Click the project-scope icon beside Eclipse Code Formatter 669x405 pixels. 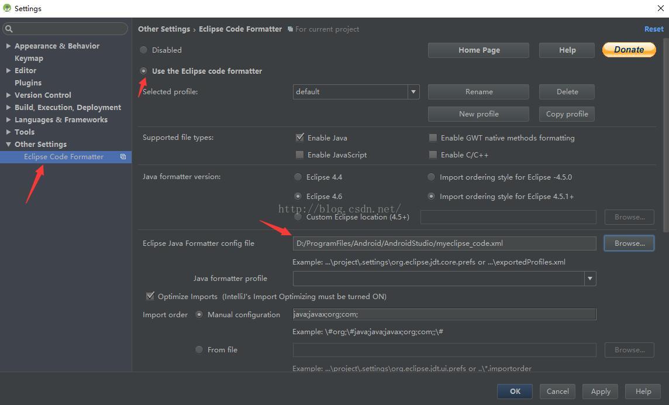tap(123, 157)
